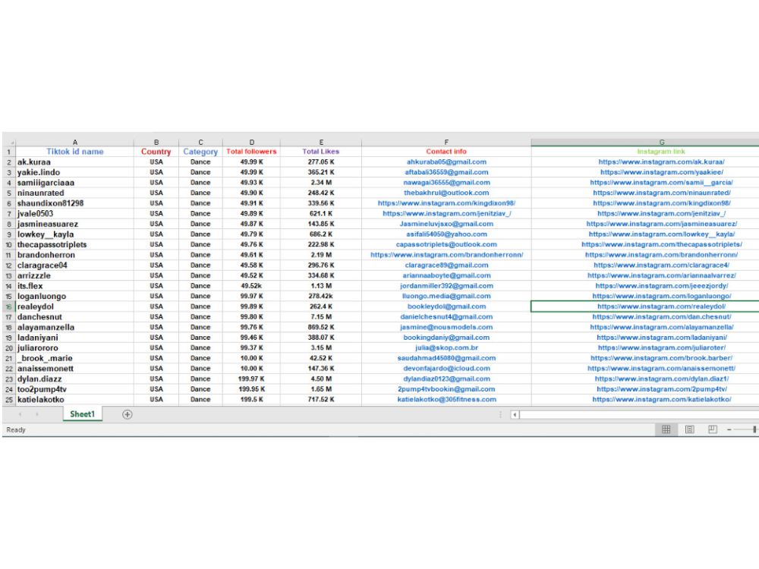Select row 2 header
The height and width of the screenshot is (569, 759).
coord(8,162)
